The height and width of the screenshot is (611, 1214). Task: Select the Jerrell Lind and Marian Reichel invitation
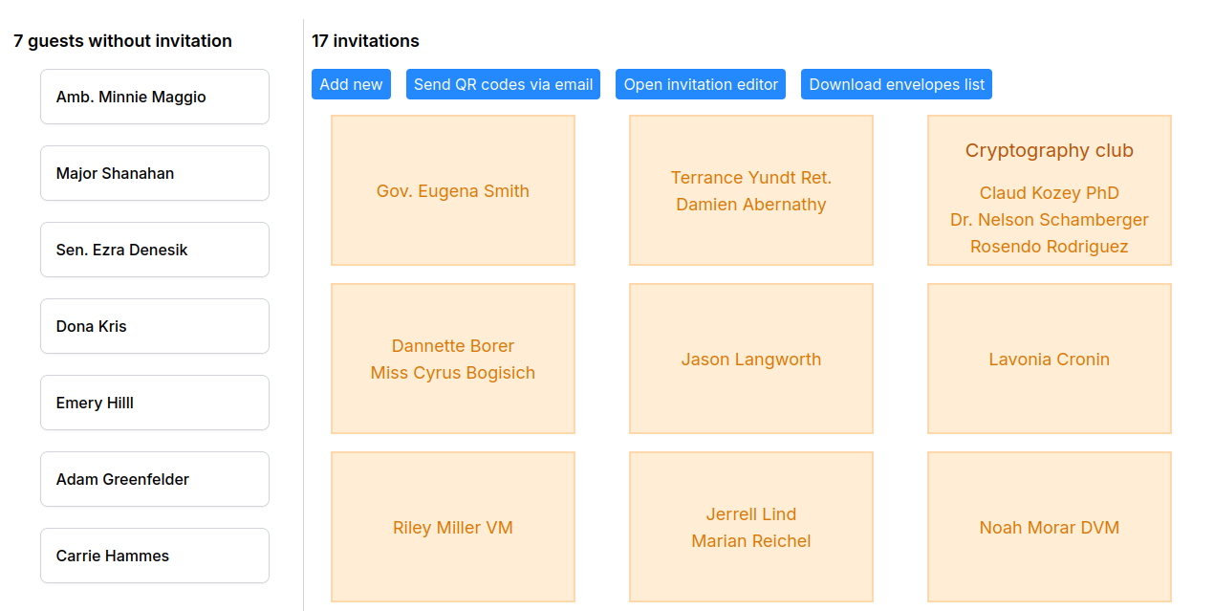[750, 527]
